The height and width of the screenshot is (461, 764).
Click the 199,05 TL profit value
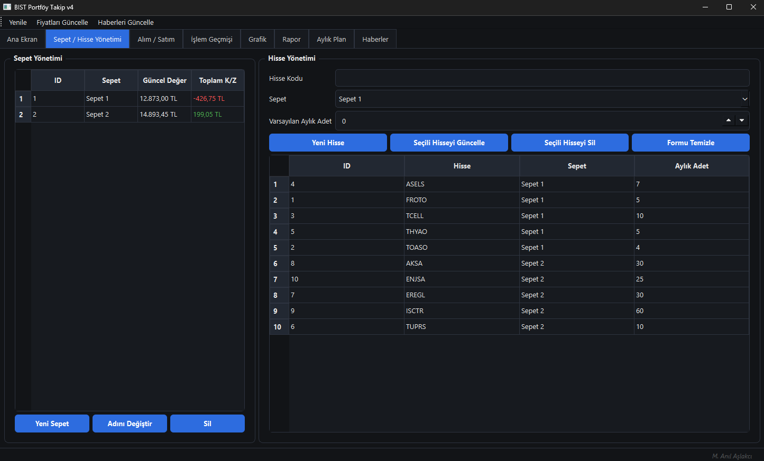(x=207, y=115)
